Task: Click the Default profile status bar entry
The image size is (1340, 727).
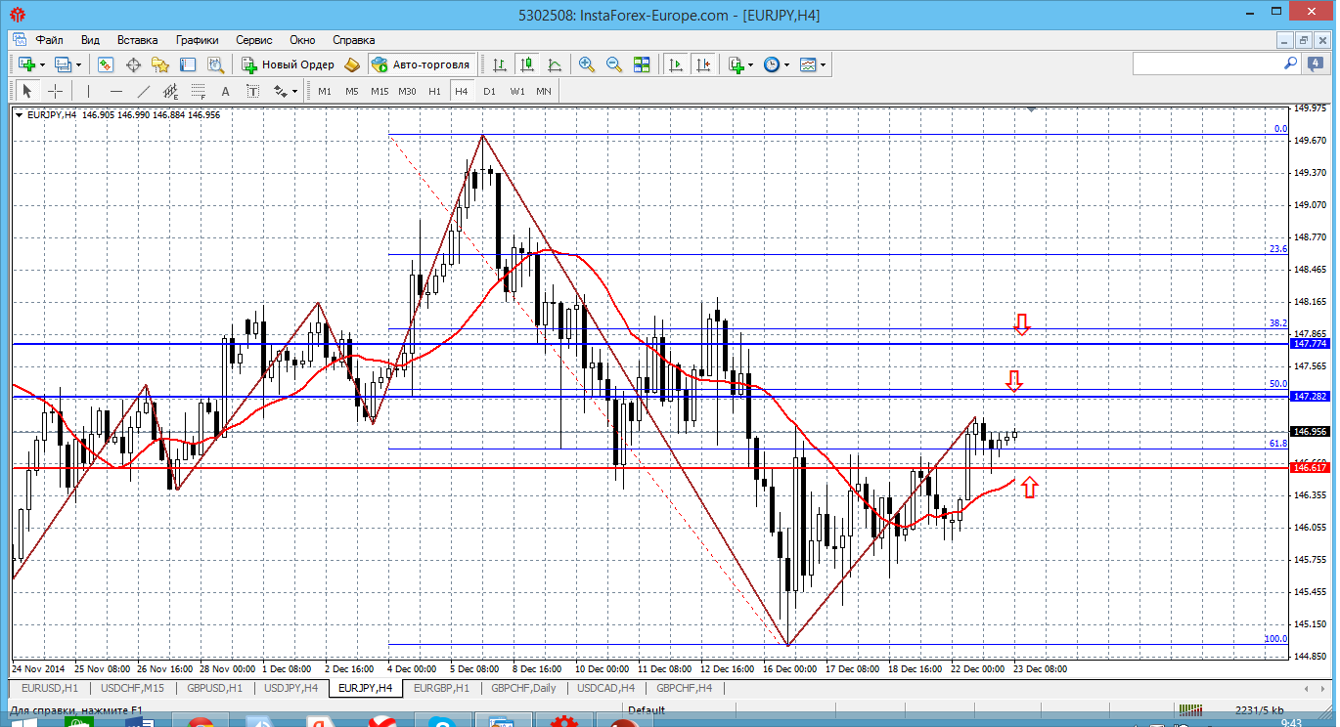Action: [x=647, y=710]
